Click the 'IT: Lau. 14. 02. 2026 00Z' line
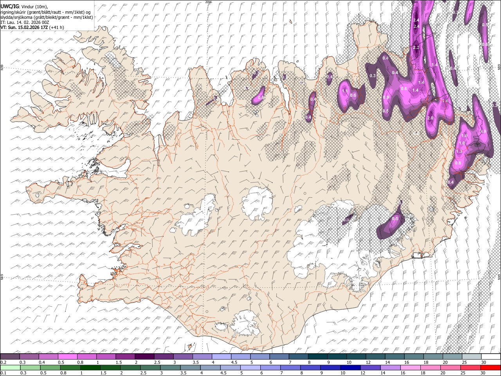Viewport: 501px width, 376px height. coord(25,22)
